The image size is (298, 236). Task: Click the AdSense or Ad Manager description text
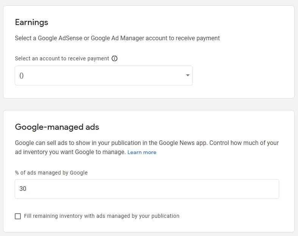pos(117,38)
